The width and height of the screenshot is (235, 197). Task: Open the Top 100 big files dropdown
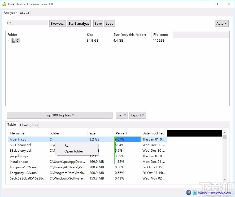click(59, 115)
